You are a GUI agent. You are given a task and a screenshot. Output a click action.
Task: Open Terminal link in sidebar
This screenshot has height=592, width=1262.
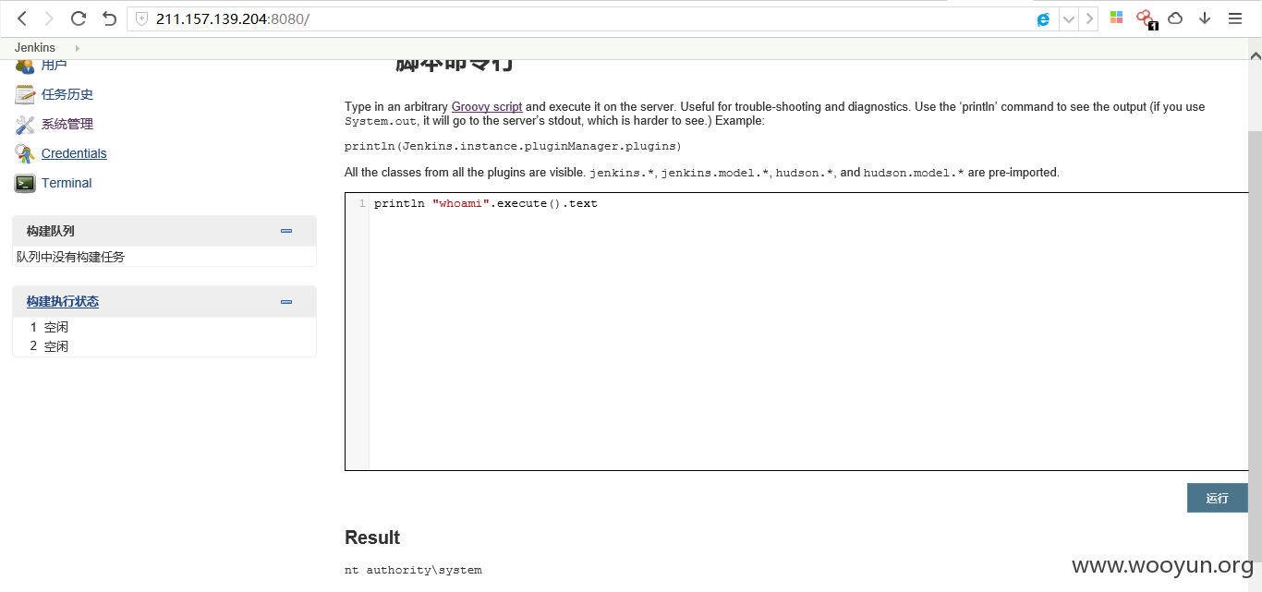point(67,183)
